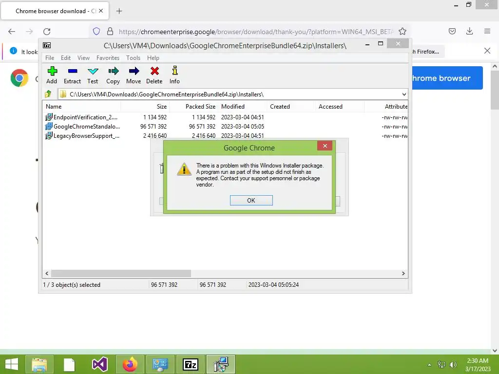The image size is (499, 374).
Task: Close the Google Chrome error dialog
Action: (x=325, y=146)
